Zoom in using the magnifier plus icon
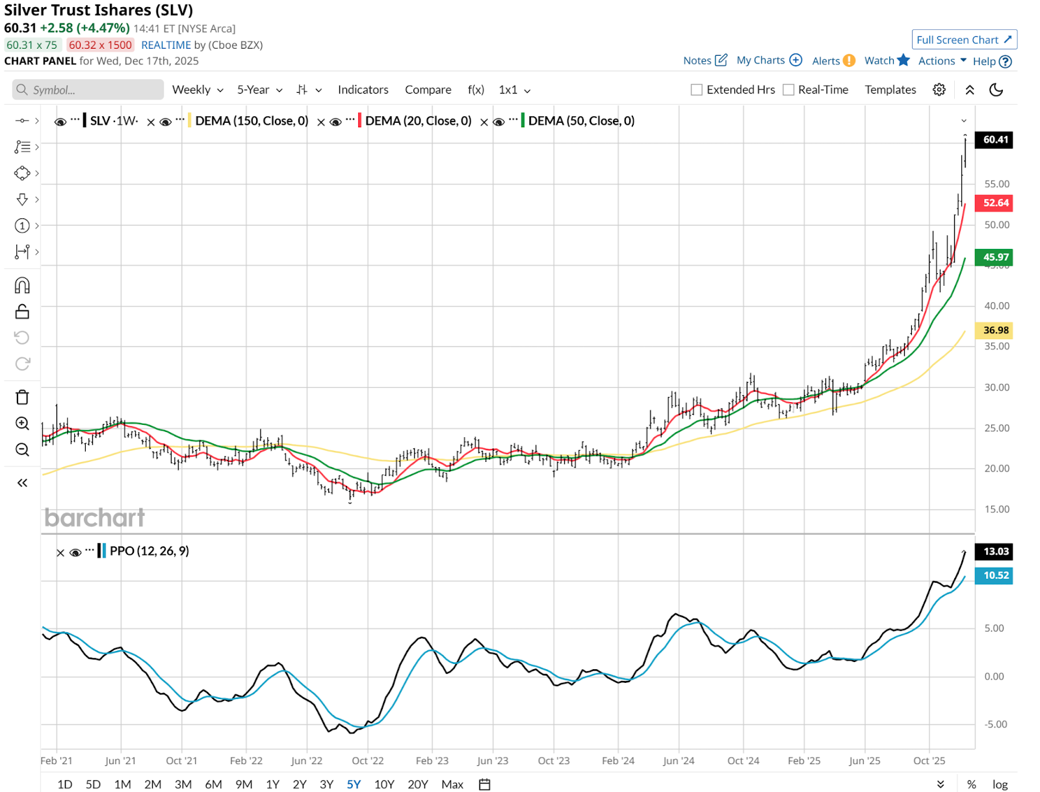This screenshot has width=1040, height=792. [x=22, y=424]
